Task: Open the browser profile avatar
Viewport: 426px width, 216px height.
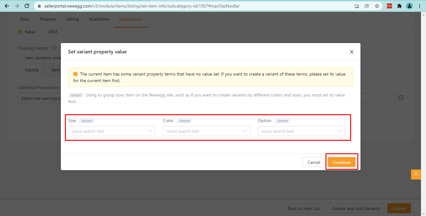Action: [409, 6]
